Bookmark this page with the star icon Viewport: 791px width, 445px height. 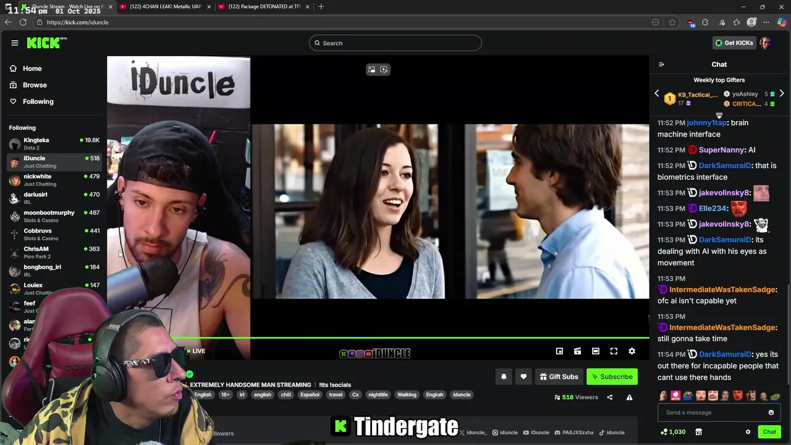click(x=672, y=22)
